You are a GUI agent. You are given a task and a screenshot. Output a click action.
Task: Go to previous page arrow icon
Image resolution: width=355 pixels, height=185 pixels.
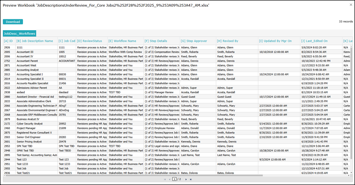pos(170,179)
